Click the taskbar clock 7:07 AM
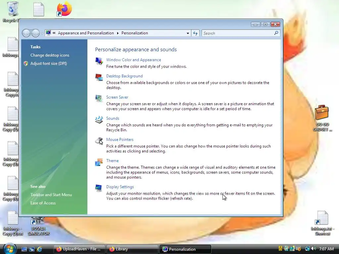The height and width of the screenshot is (254, 339). point(326,249)
